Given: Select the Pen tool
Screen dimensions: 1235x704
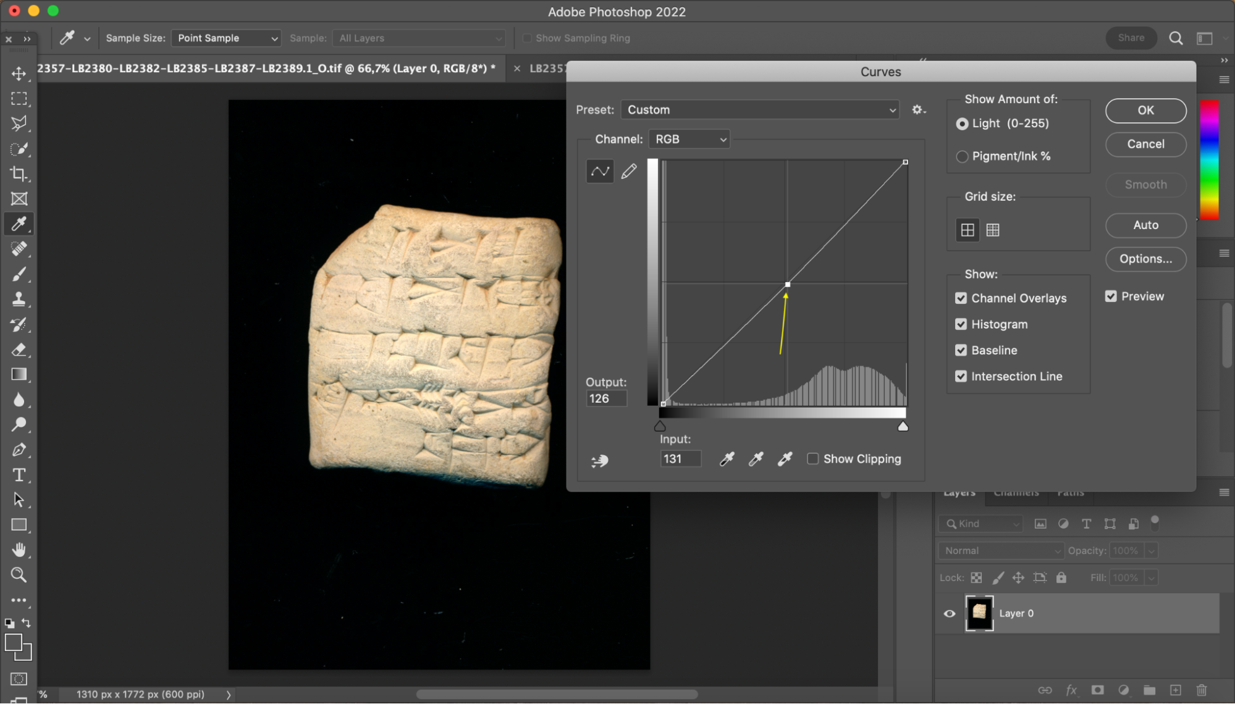Looking at the screenshot, I should click(19, 450).
